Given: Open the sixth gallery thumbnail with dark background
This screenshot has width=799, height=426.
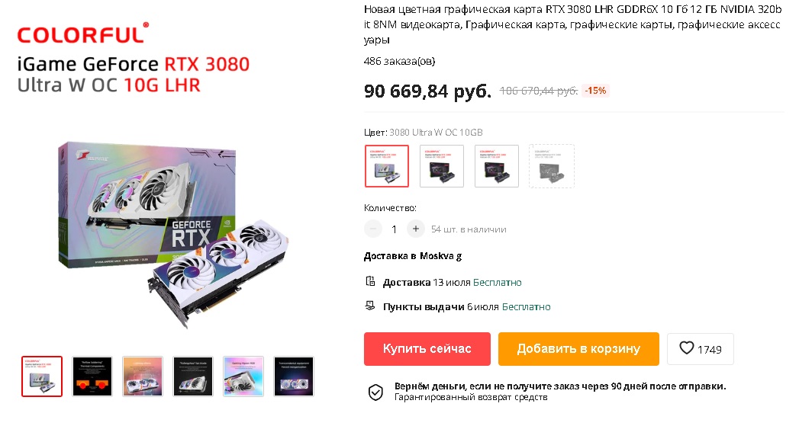Looking at the screenshot, I should [294, 376].
